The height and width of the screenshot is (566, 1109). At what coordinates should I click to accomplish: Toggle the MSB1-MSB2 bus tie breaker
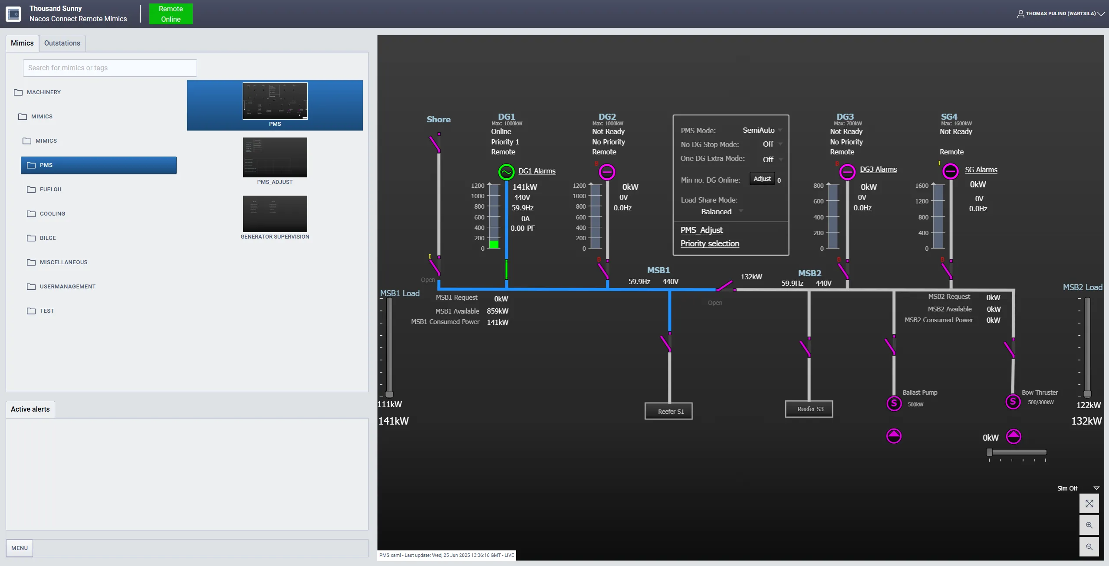pyautogui.click(x=724, y=286)
